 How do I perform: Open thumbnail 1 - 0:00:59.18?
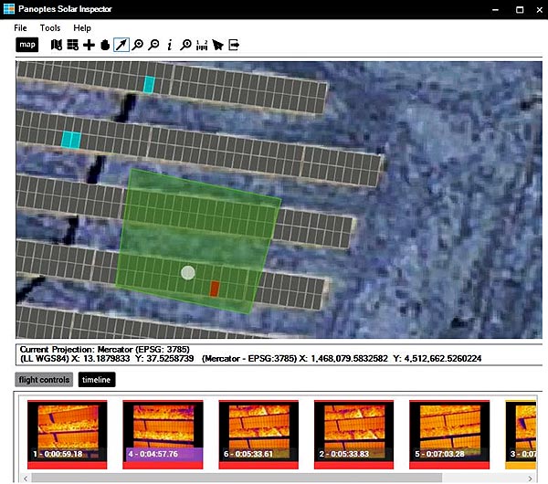tap(68, 435)
